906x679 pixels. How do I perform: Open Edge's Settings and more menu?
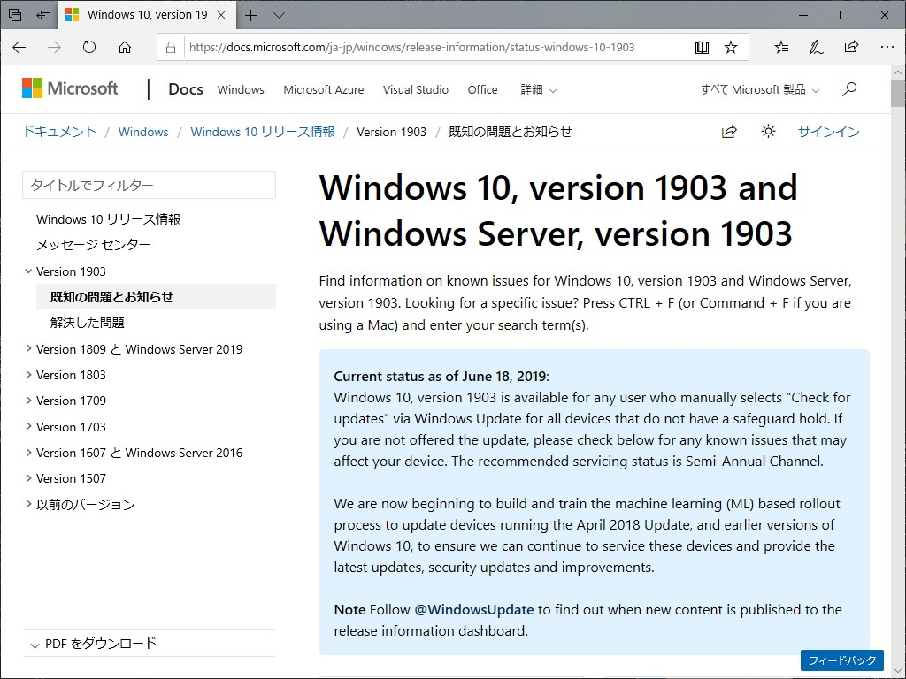[x=887, y=48]
